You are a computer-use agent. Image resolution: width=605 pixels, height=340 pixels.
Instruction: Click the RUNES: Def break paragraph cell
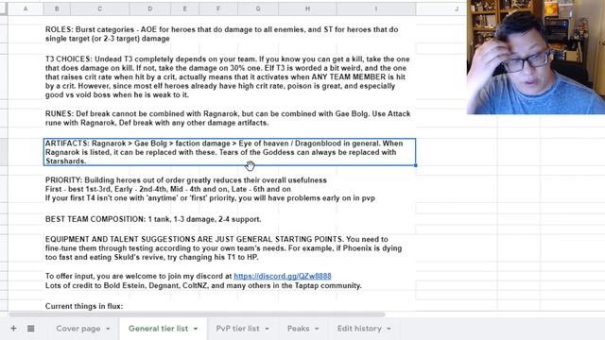228,118
